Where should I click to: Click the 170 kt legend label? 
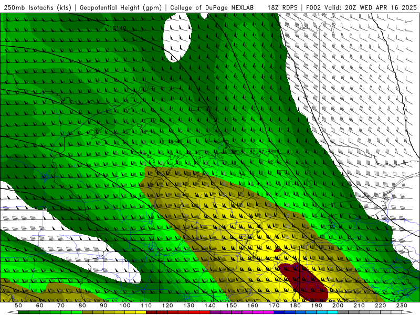[x=274, y=306]
